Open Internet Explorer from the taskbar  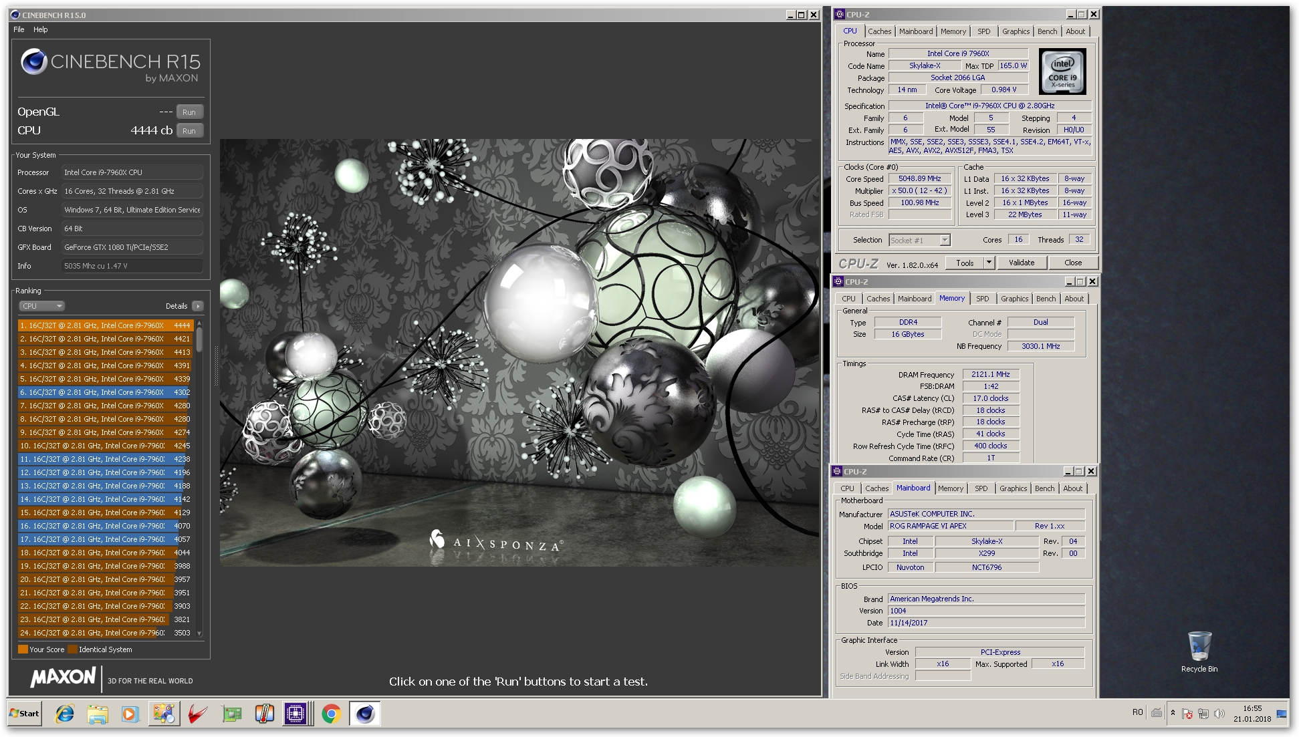64,714
